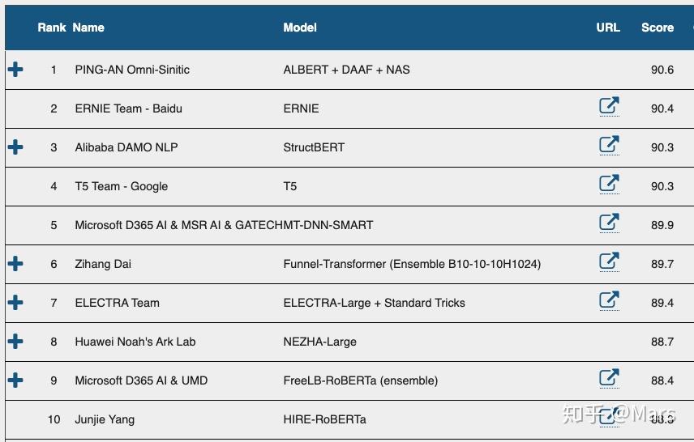694x442 pixels.
Task: Expand the PING-AN Omni-Sinitic row
Action: pos(15,70)
